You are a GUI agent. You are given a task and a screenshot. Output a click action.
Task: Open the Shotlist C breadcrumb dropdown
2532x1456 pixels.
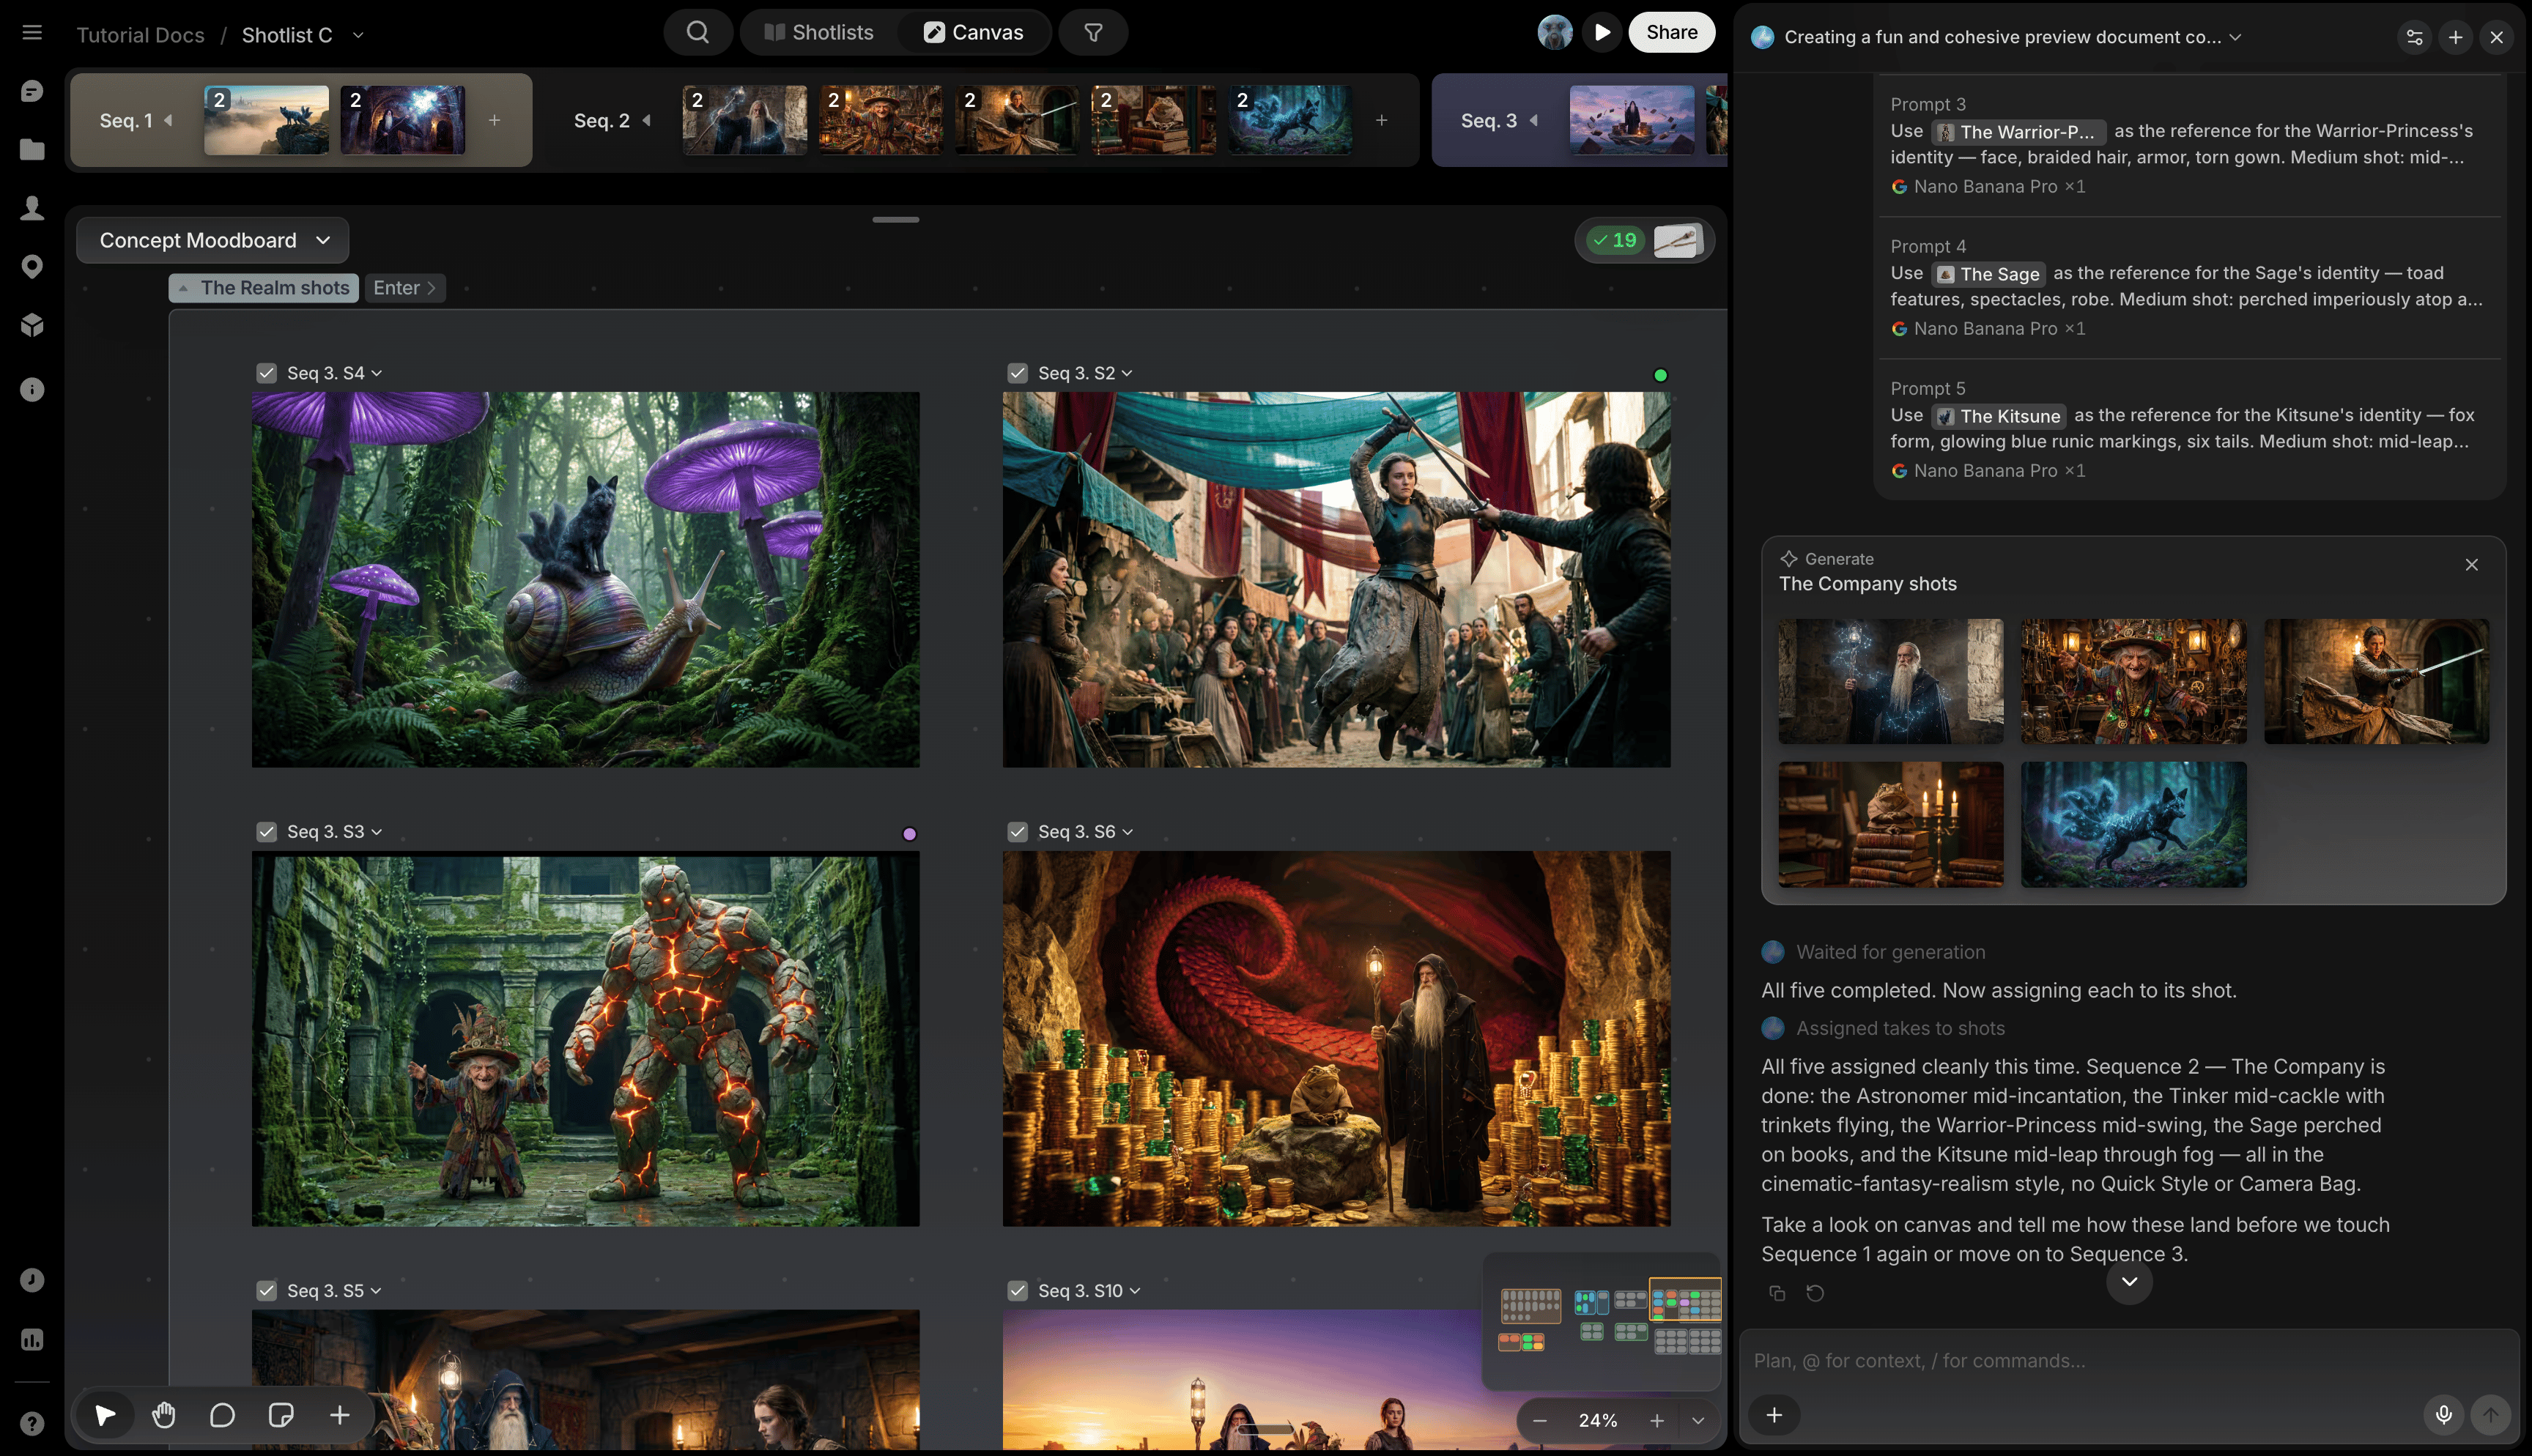click(358, 35)
